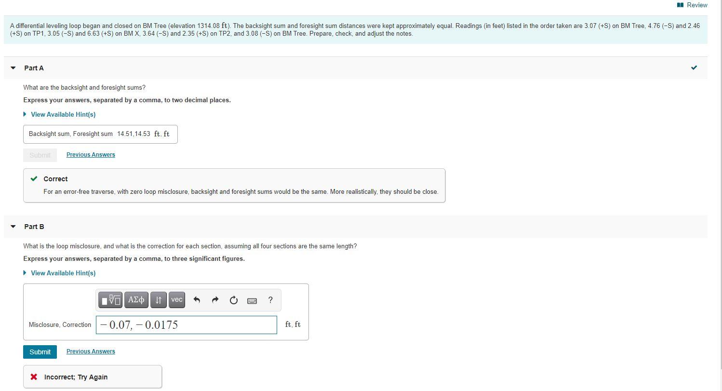Reset the answer with the circular reset icon
This screenshot has height=391, width=722.
coord(233,299)
